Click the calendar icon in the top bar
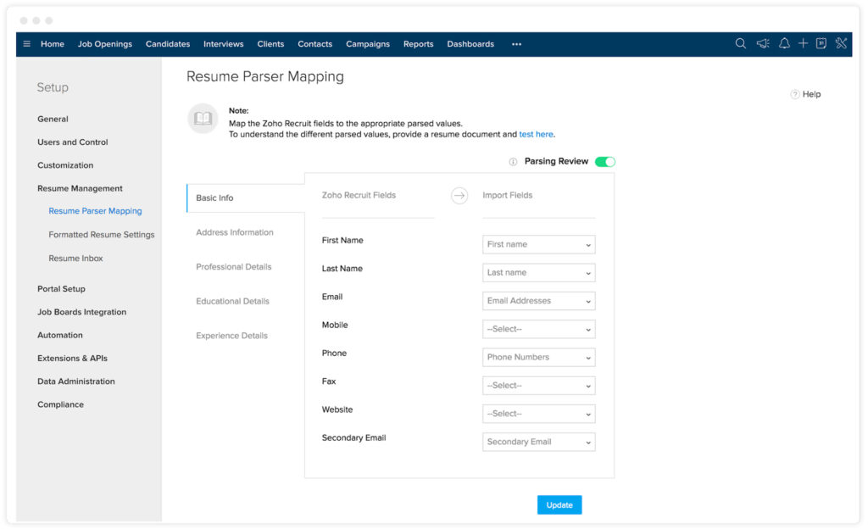Screen dimensions: 868x529 (x=821, y=43)
